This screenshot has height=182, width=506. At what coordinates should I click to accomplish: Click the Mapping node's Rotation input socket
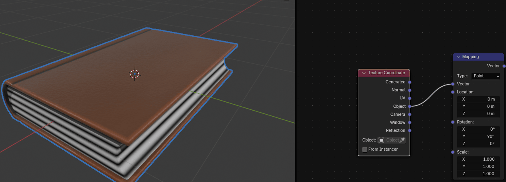[x=453, y=122]
